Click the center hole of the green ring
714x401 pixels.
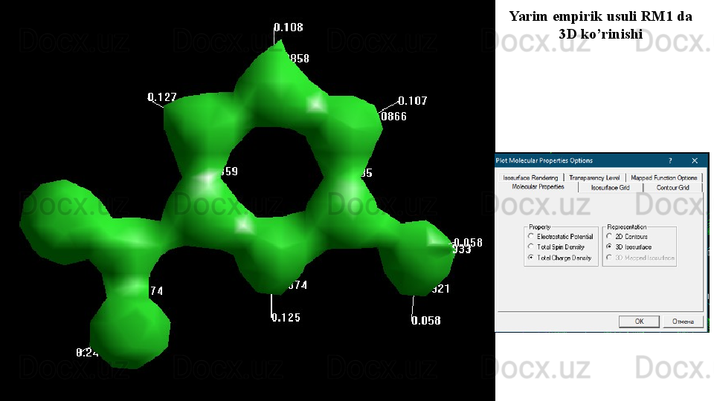pos(274,169)
